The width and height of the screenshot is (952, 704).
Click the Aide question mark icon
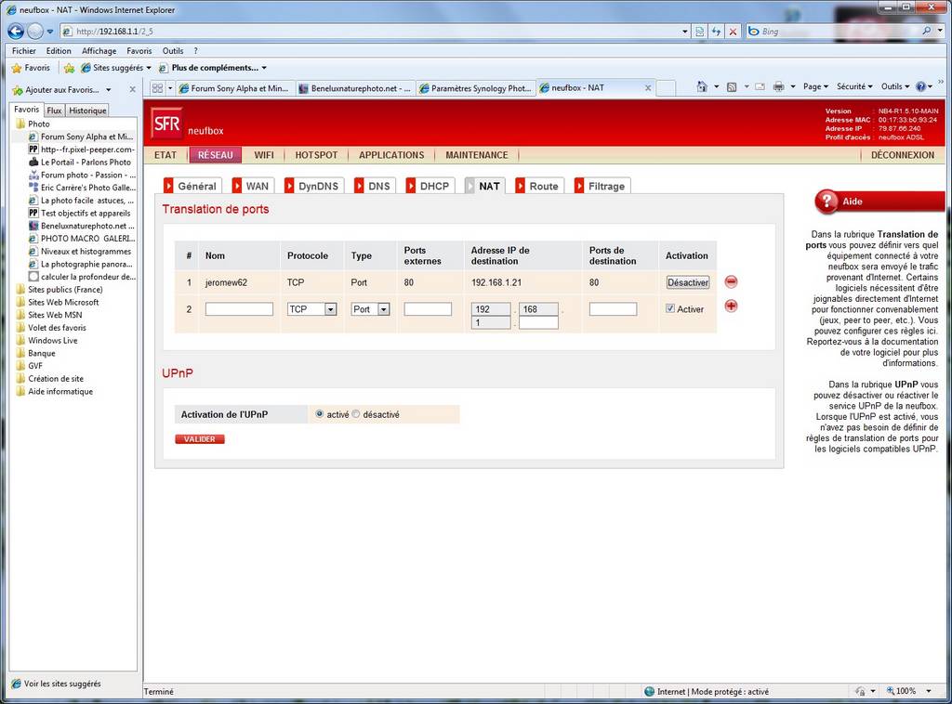(826, 202)
